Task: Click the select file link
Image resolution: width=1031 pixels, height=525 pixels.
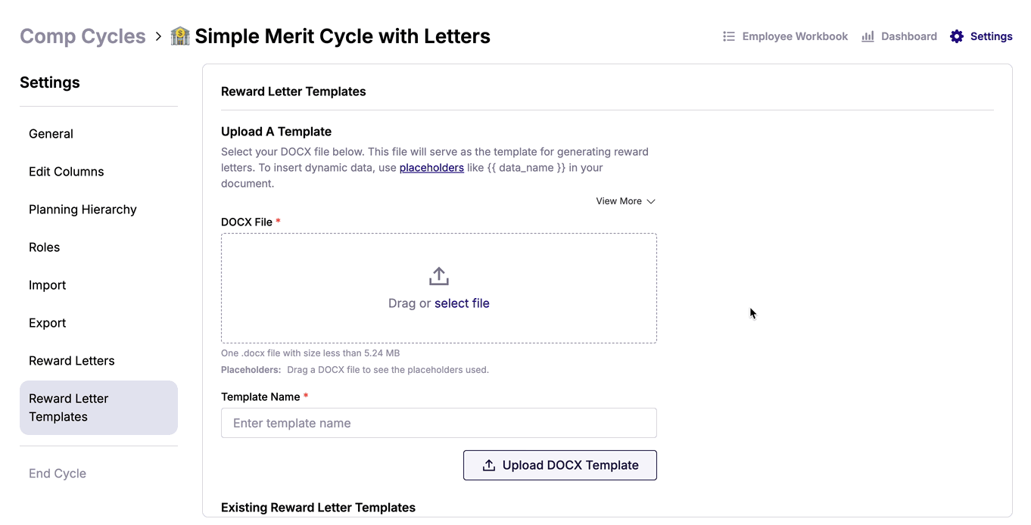Action: [462, 303]
